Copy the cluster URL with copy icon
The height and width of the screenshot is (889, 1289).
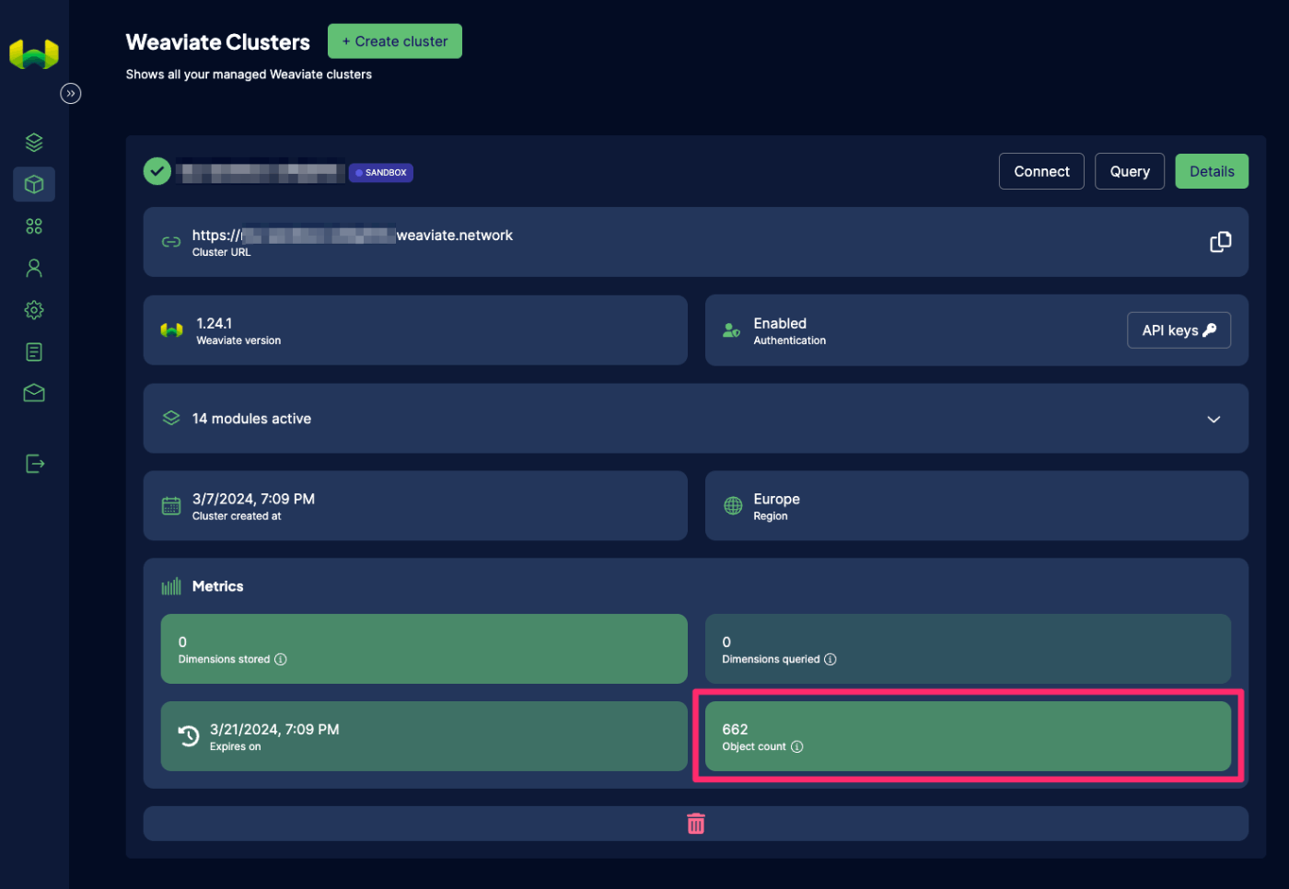pos(1220,242)
